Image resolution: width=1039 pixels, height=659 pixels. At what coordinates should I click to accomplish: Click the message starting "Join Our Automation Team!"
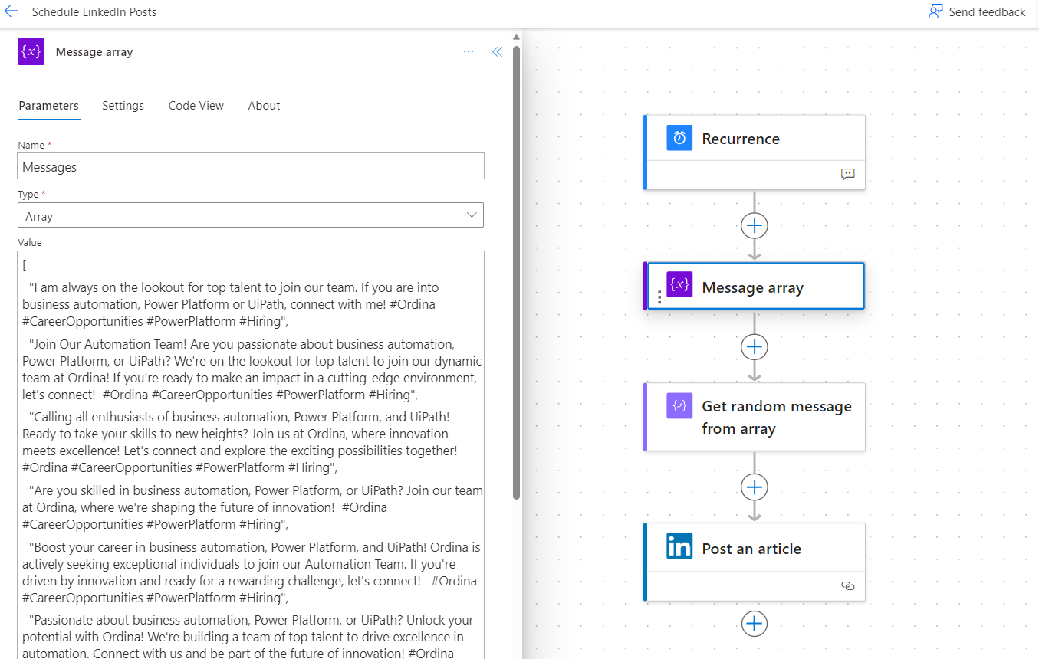tap(252, 369)
